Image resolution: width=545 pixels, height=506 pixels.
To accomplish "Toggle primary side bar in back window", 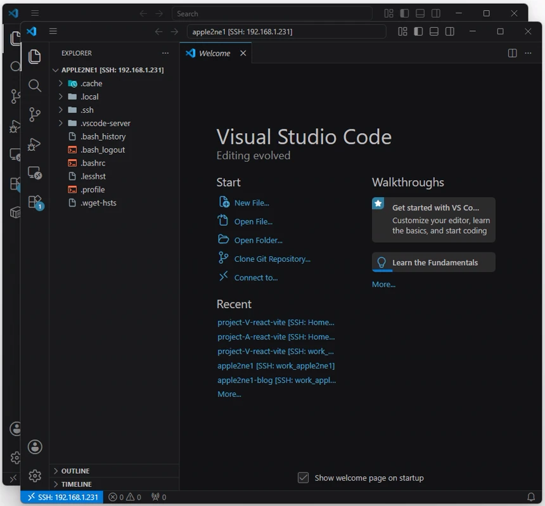I will [404, 13].
